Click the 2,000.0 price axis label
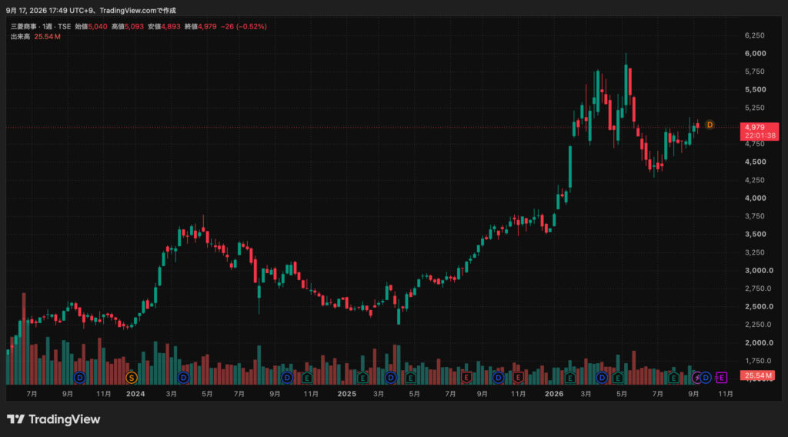This screenshot has height=437, width=788. click(759, 342)
